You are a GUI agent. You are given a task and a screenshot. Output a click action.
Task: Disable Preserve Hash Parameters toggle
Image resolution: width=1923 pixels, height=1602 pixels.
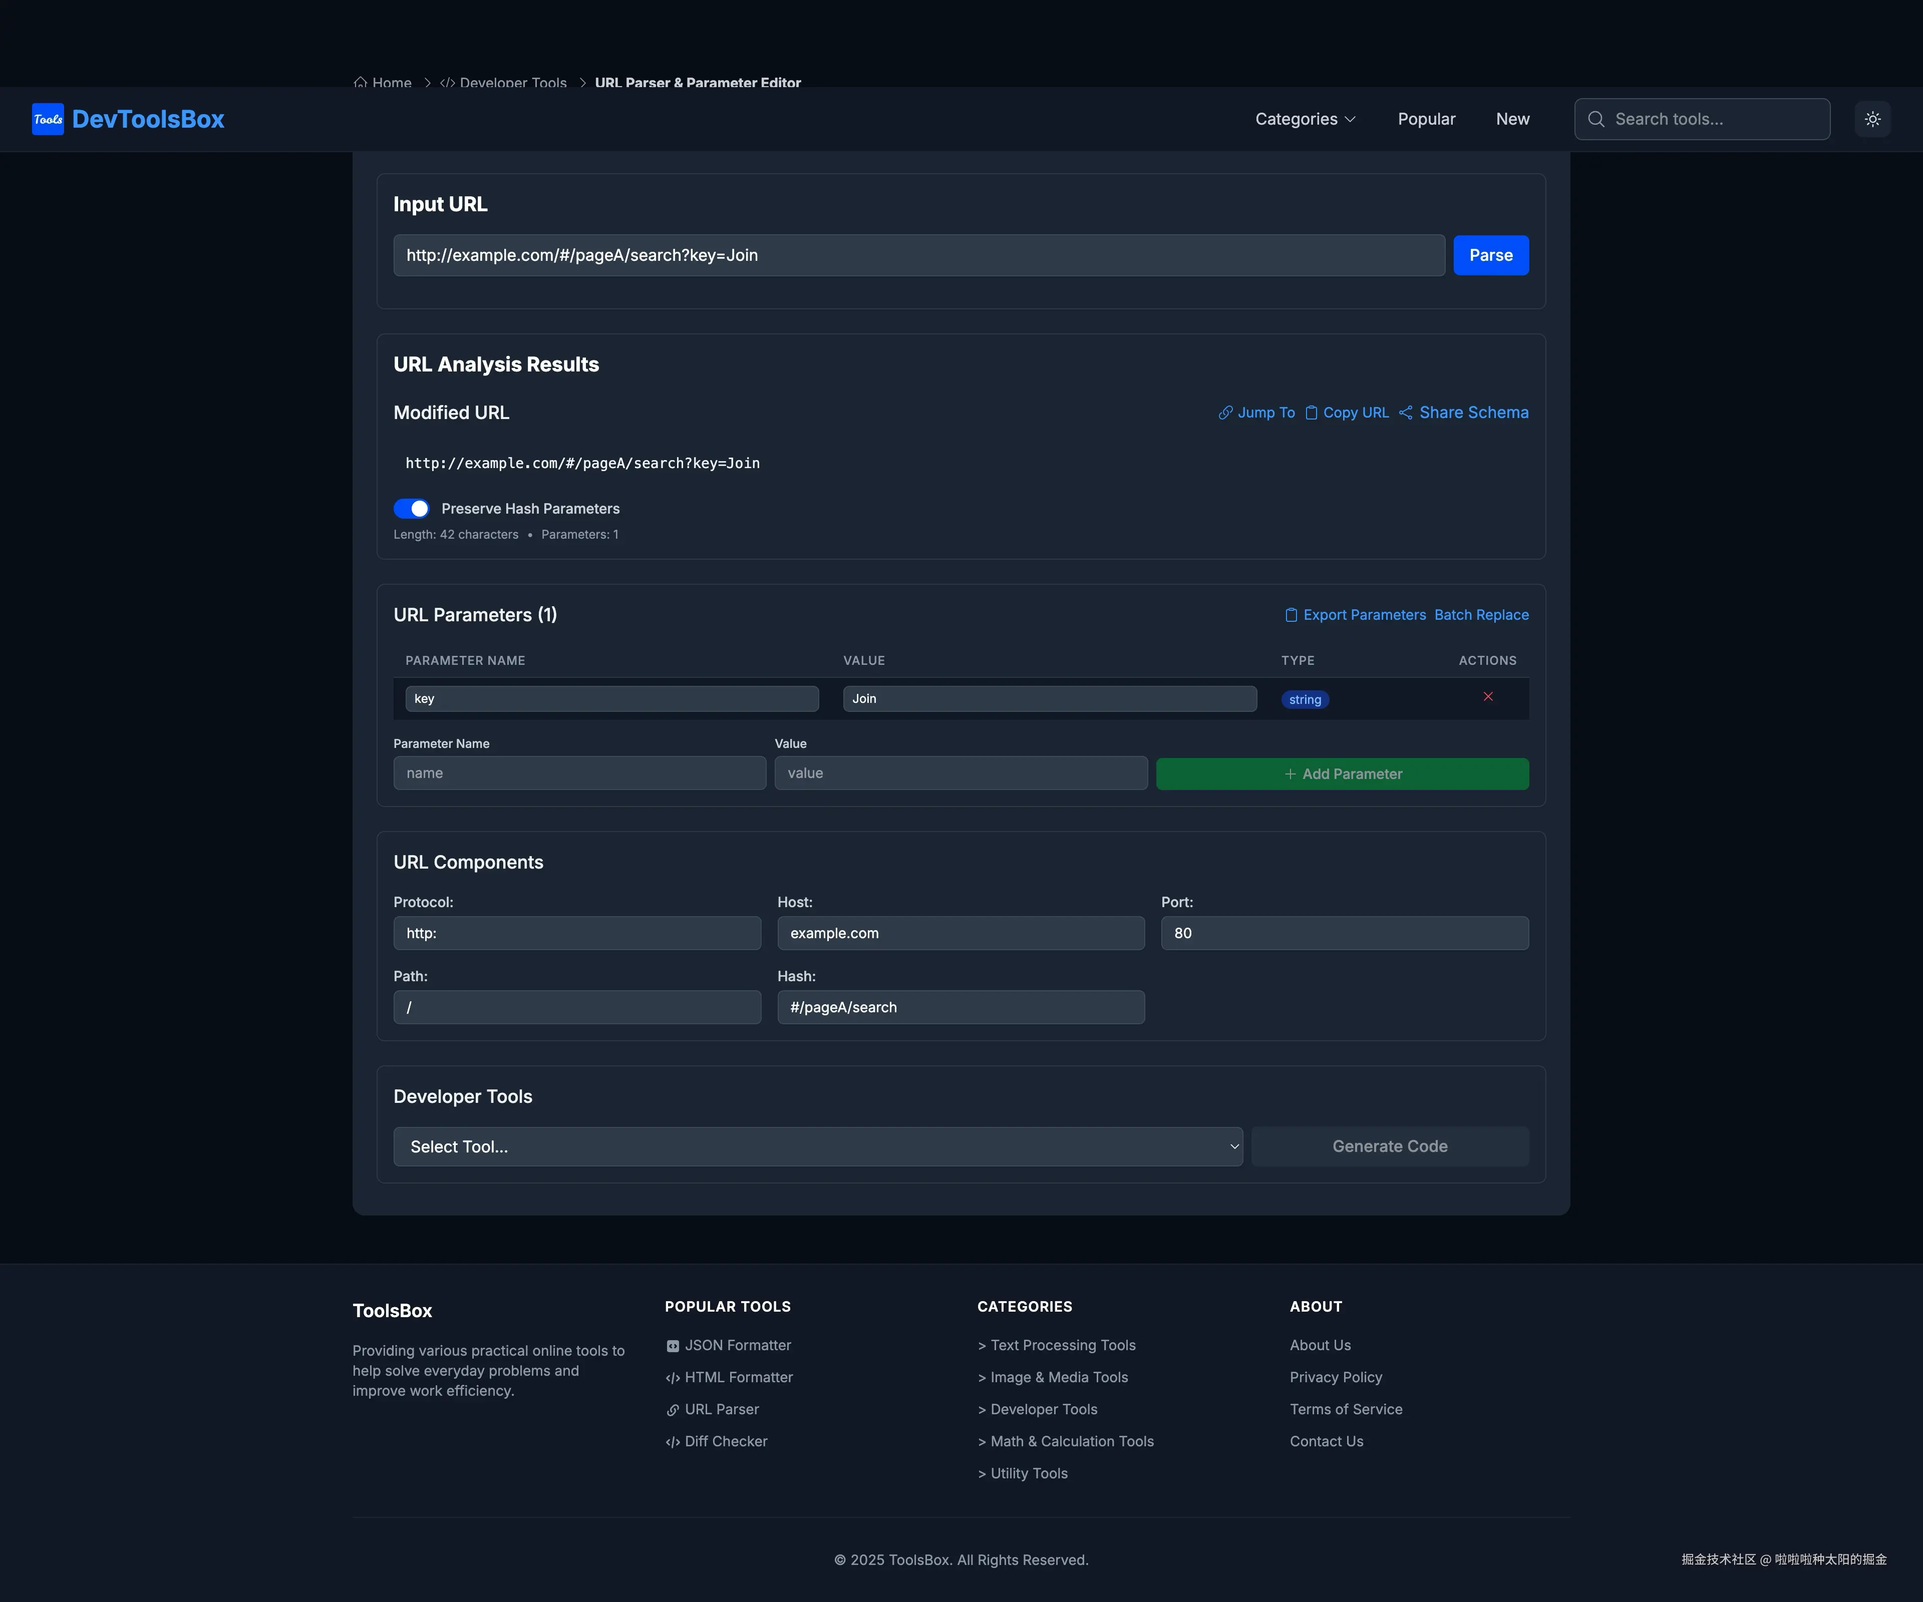tap(411, 509)
